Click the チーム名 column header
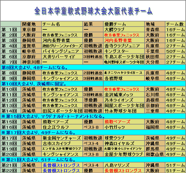 51,24
